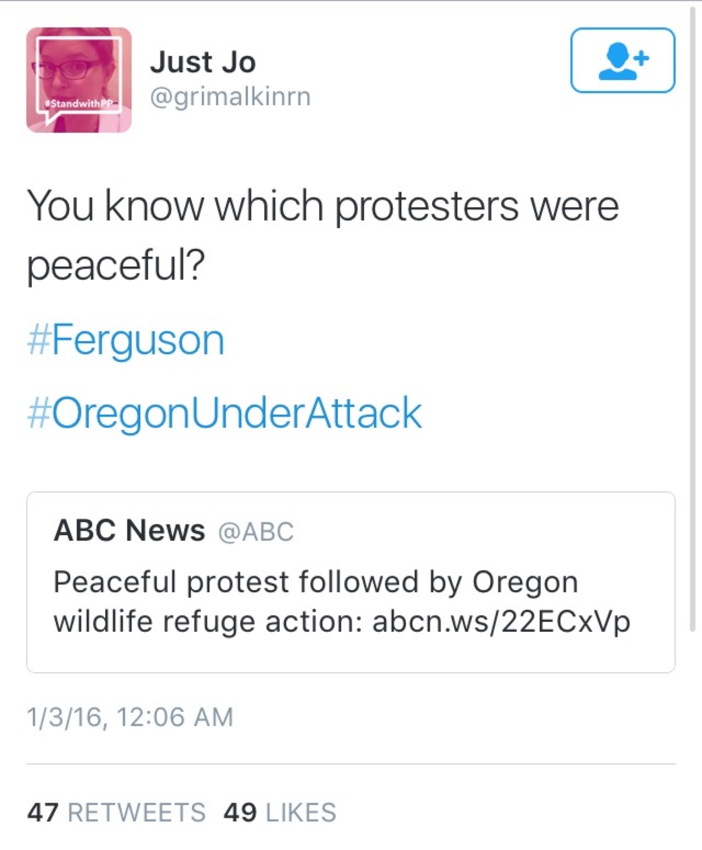The image size is (702, 850).
Task: Open the abcn.ws/22ECxVp link
Action: [x=501, y=621]
